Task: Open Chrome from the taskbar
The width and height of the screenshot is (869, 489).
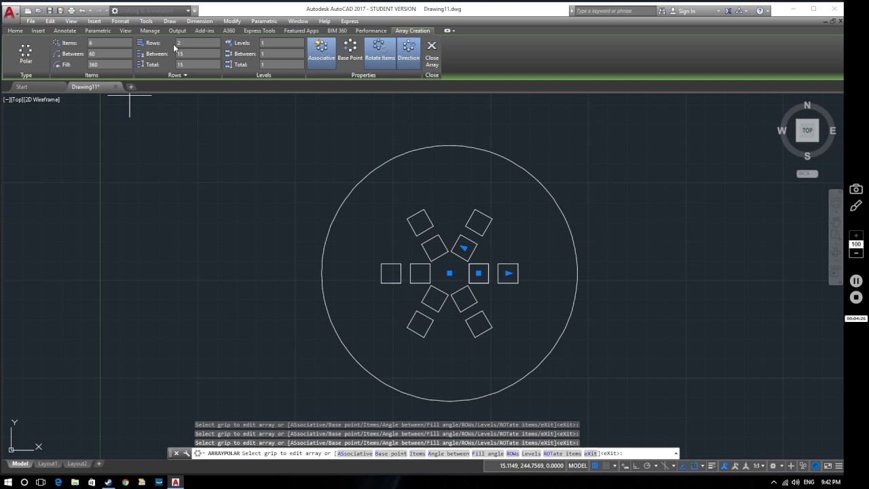Action: 125,482
